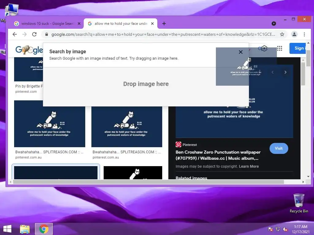Open the tab search dropdown circle
Screen dimensions: 314x235
point(274,24)
